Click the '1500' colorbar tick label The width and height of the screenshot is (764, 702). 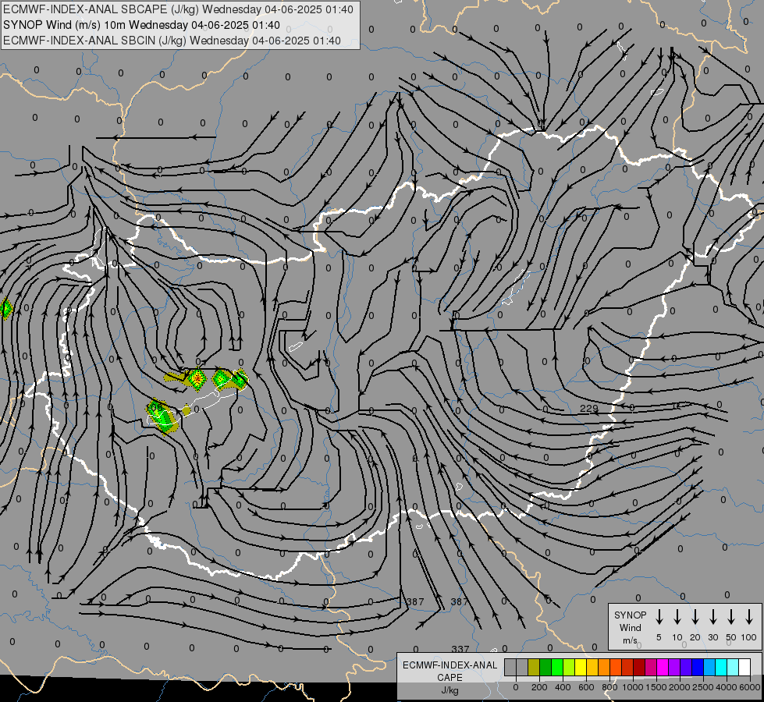coord(656,687)
